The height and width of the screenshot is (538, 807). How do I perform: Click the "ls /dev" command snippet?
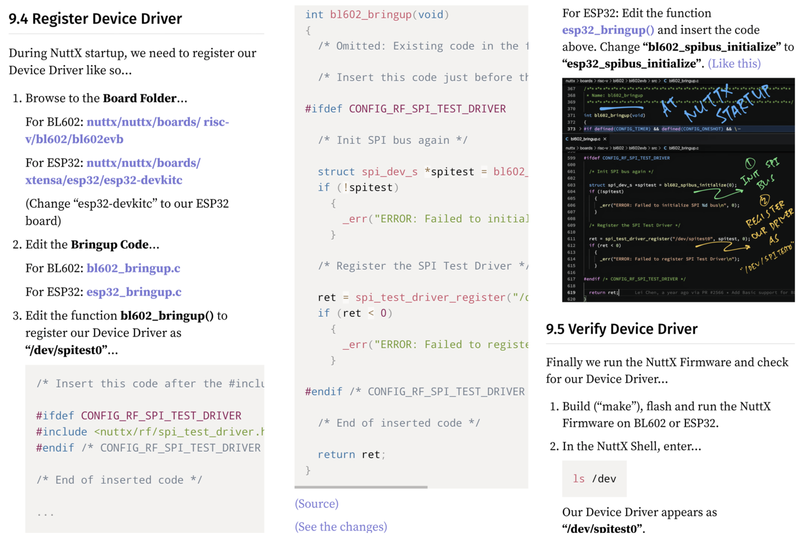(594, 479)
